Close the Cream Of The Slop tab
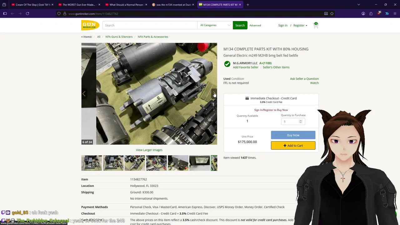 52,5
